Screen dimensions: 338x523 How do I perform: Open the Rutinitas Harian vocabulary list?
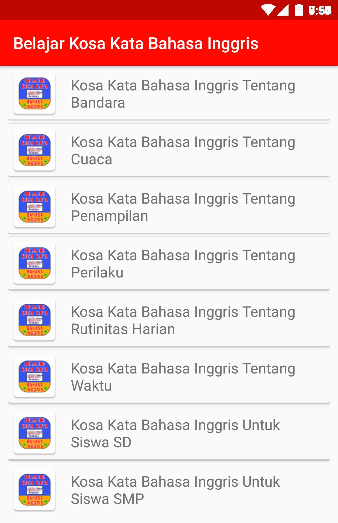coord(169,320)
